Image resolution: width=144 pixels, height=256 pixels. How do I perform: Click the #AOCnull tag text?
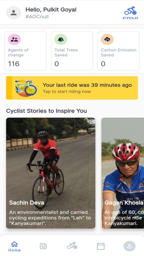37,17
